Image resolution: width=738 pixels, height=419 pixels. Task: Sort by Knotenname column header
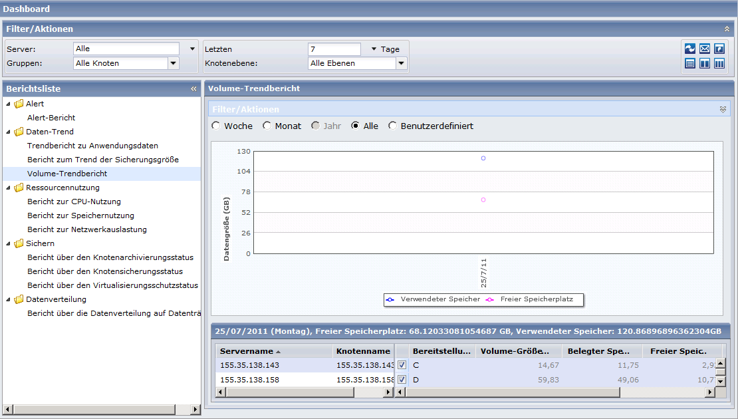(364, 351)
